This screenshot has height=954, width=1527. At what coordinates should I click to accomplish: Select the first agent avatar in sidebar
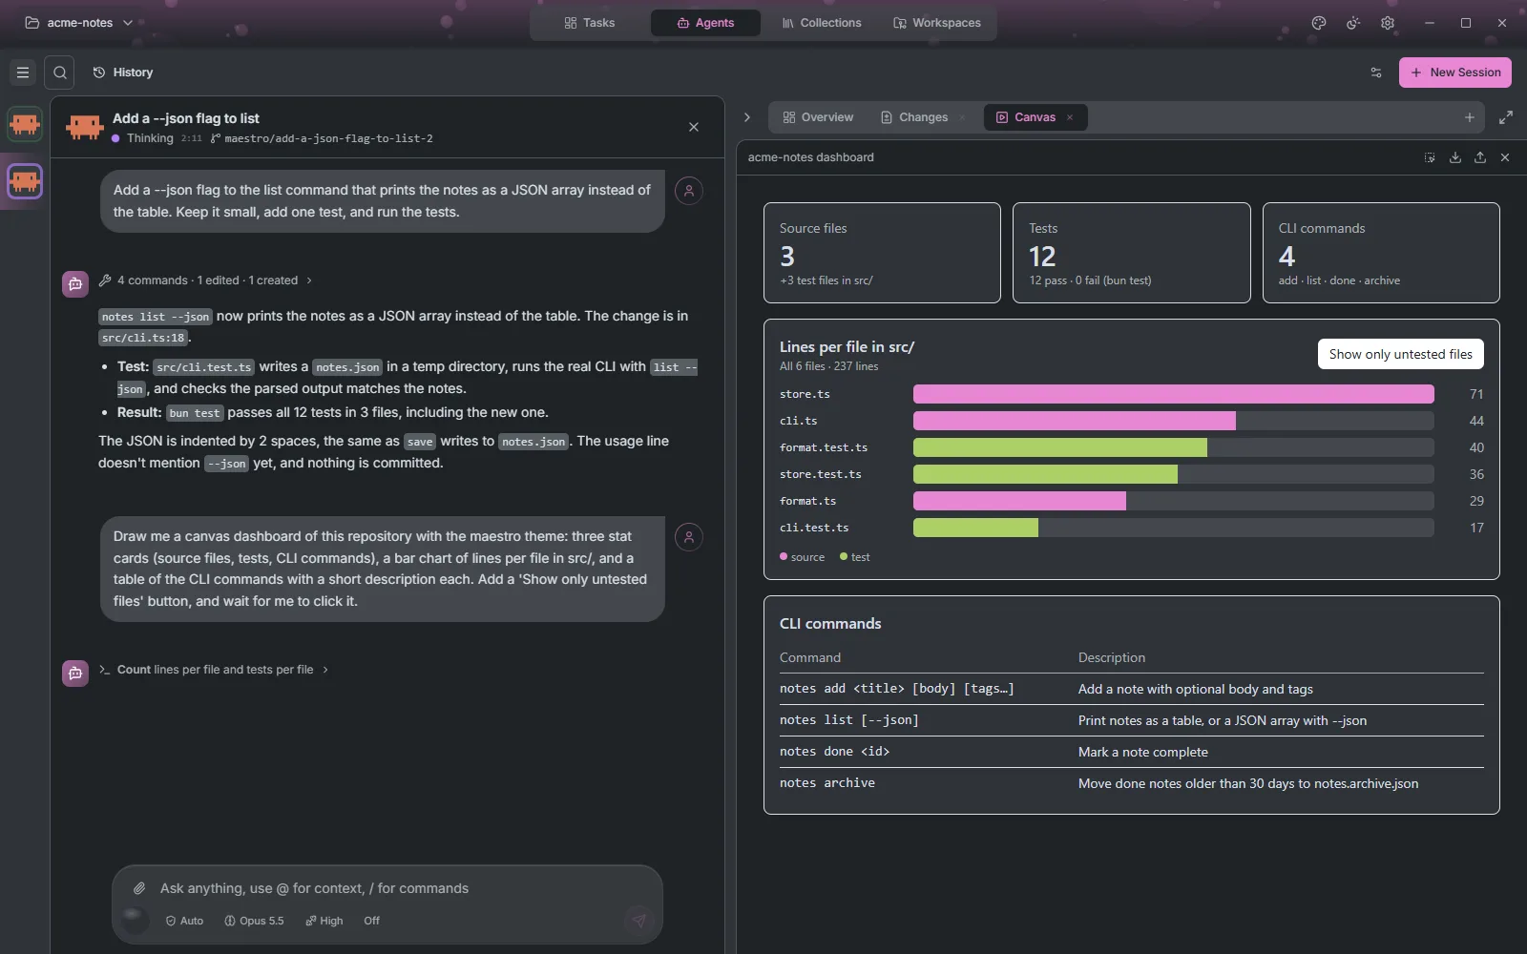point(25,124)
